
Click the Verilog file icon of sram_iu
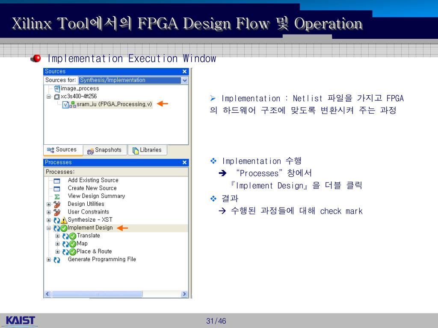tap(65, 105)
